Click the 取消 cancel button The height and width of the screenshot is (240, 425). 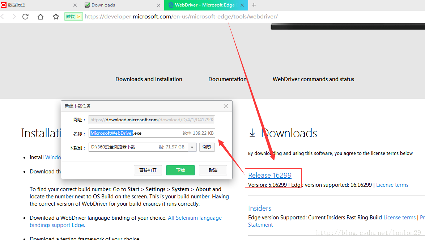pyautogui.click(x=213, y=170)
